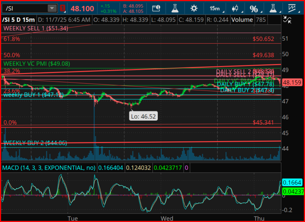Open chart settings via the gear icon
The image size is (305, 222).
pos(194,8)
